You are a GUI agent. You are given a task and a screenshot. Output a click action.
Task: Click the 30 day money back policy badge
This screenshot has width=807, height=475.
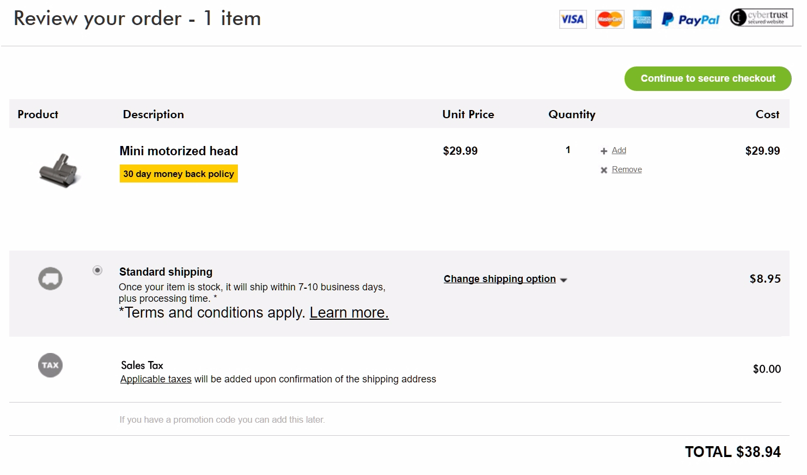[179, 174]
